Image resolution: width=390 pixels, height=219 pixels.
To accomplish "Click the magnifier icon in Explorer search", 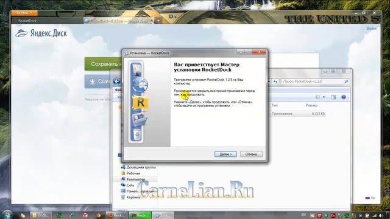I will point(346,81).
